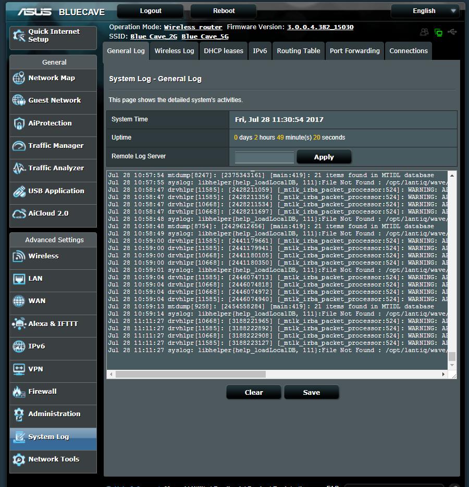Click the guest network status icon
The height and width of the screenshot is (487, 469).
click(424, 32)
